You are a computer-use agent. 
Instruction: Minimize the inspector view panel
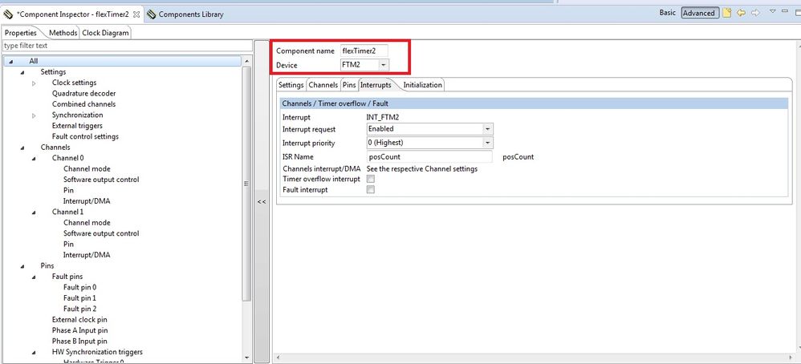coord(785,11)
